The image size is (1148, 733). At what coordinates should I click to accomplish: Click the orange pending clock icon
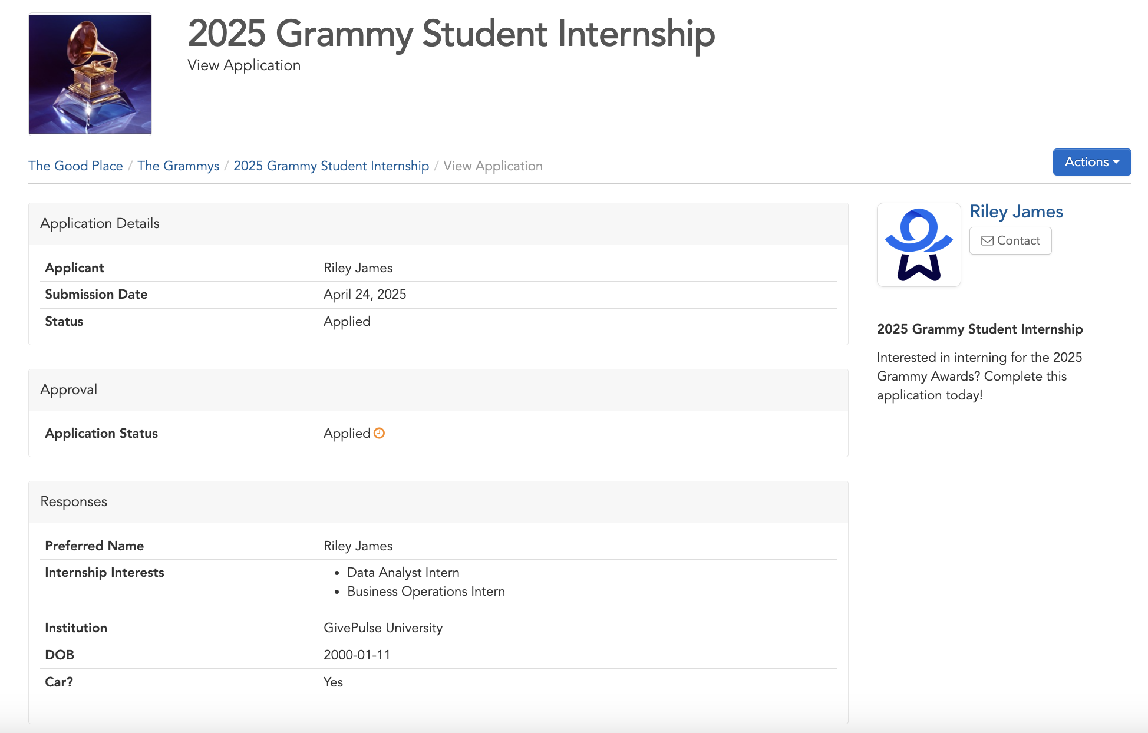click(380, 433)
